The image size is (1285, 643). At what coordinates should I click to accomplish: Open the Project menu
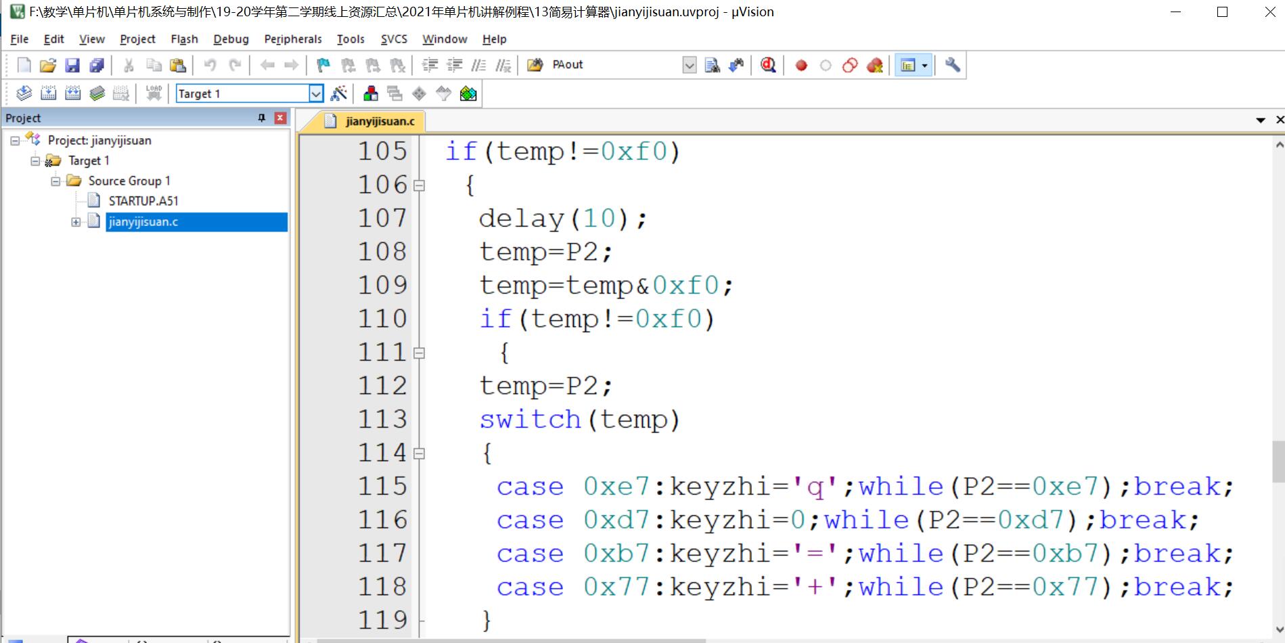coord(137,39)
